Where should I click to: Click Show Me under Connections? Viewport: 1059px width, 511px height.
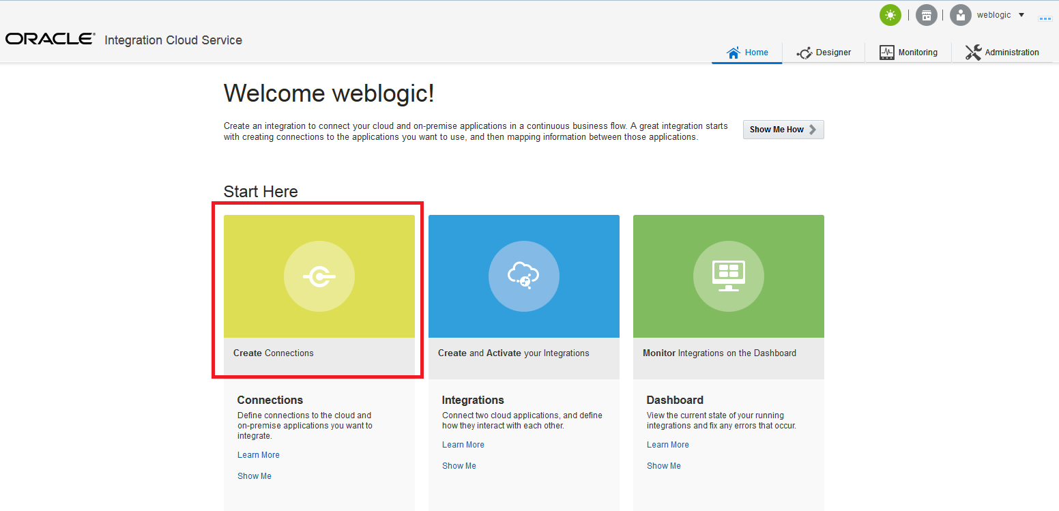tap(255, 476)
